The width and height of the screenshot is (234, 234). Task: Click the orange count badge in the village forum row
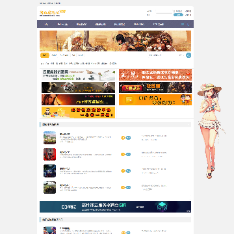(x=123, y=138)
